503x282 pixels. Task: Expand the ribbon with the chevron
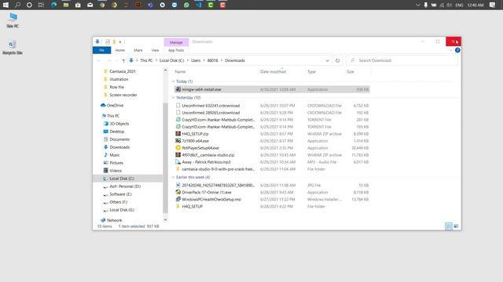[x=450, y=50]
